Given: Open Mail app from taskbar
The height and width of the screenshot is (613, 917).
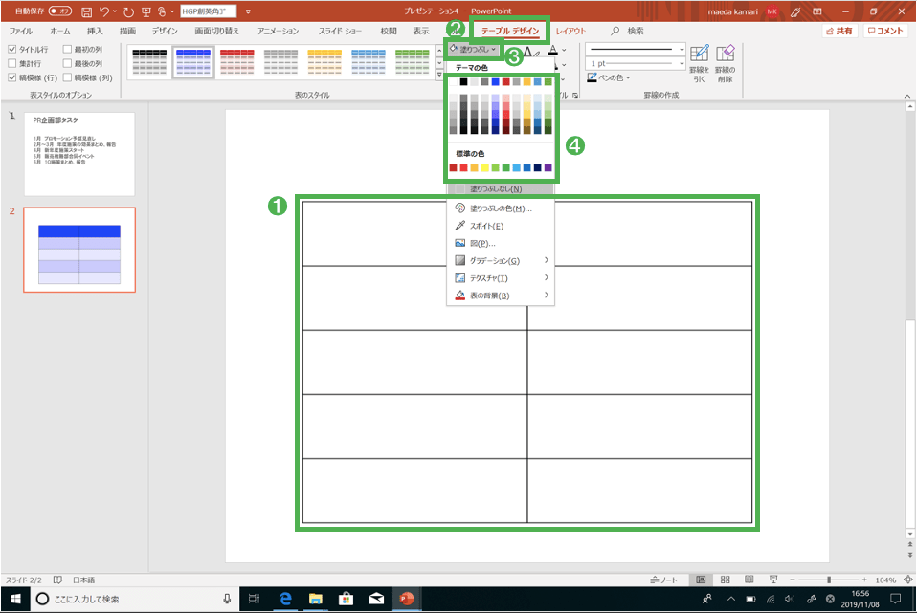Looking at the screenshot, I should 376,599.
